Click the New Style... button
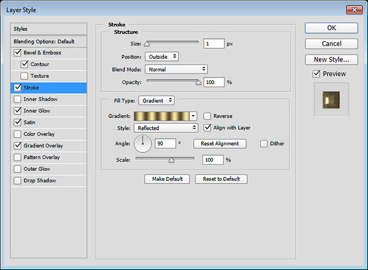The width and height of the screenshot is (368, 270). point(331,59)
